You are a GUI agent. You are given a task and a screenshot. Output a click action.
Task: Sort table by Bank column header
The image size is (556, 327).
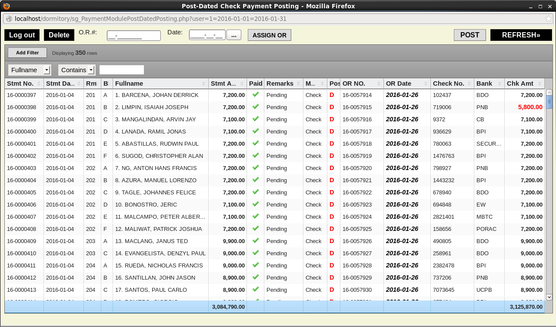pyautogui.click(x=489, y=83)
